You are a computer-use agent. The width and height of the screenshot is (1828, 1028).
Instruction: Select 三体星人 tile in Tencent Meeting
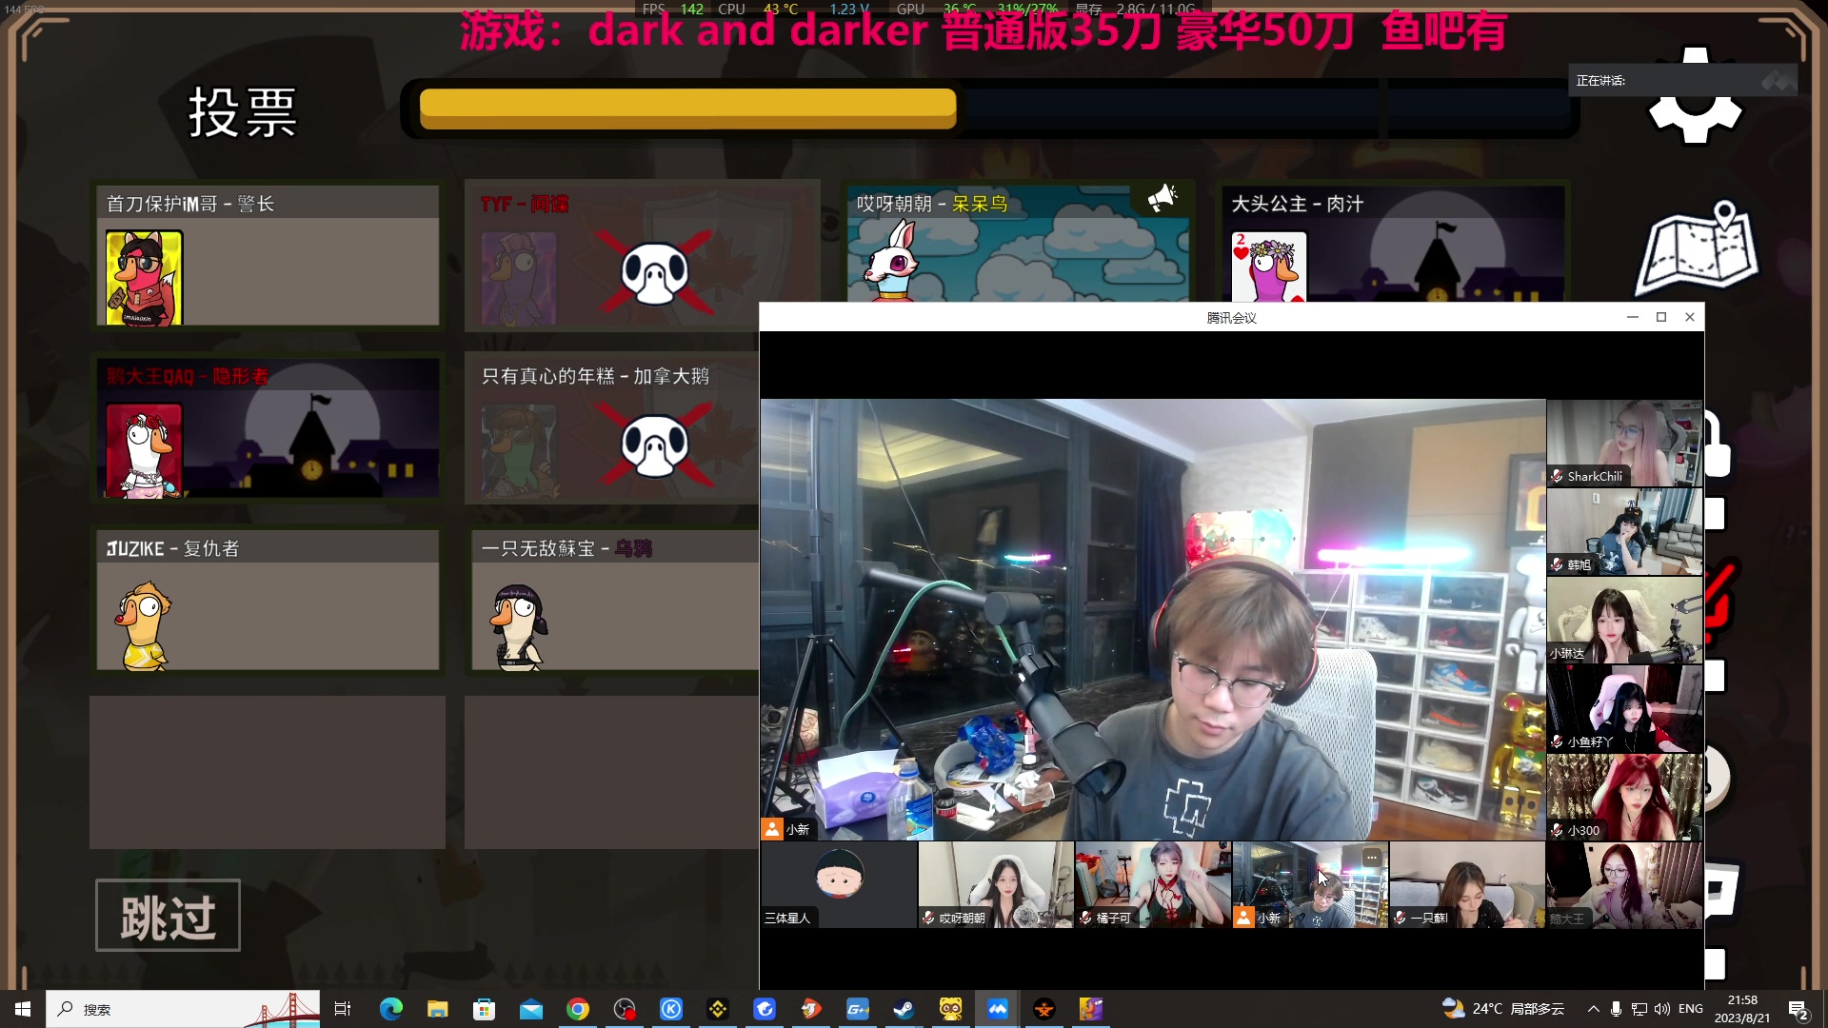[839, 884]
